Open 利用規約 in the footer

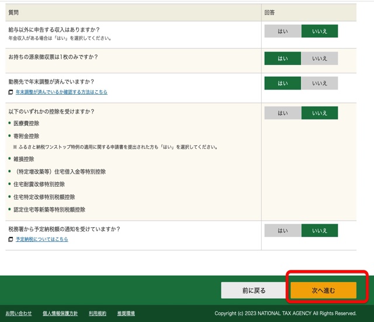(x=98, y=313)
